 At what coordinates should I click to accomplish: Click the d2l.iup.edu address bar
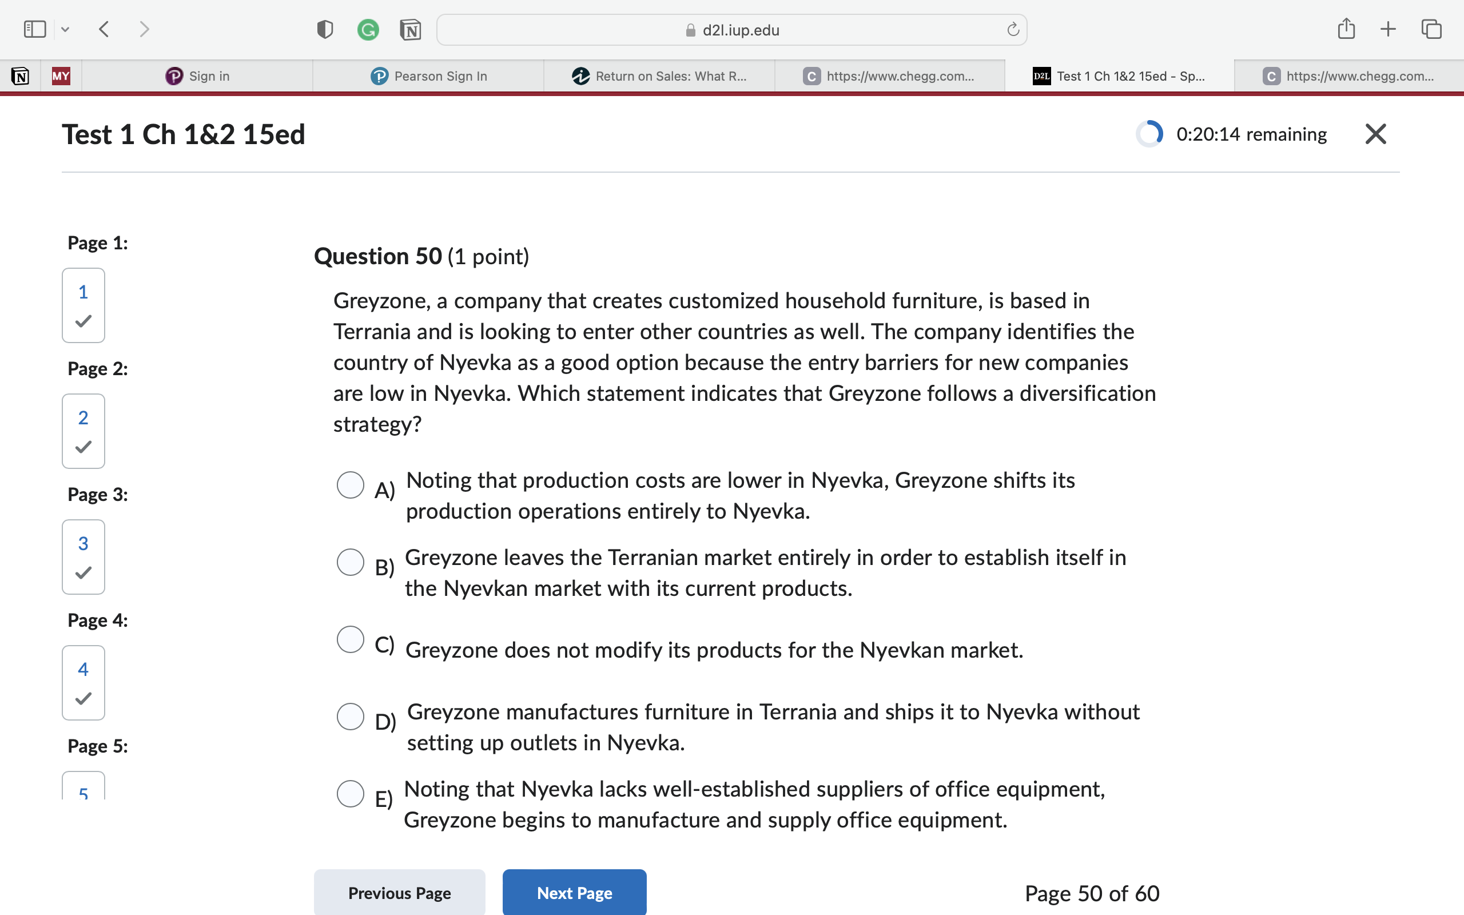pyautogui.click(x=732, y=30)
